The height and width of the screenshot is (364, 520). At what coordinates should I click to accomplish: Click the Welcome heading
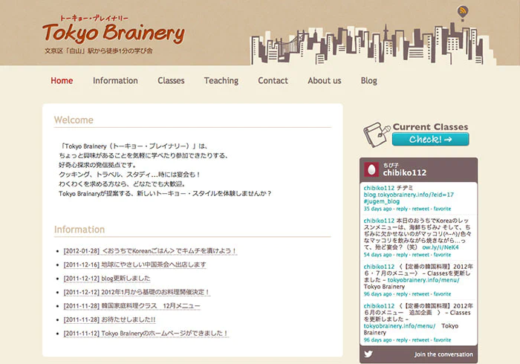click(x=74, y=120)
